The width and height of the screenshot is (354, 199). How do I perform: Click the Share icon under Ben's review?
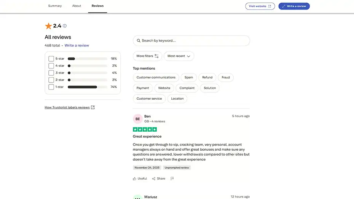coord(154,178)
